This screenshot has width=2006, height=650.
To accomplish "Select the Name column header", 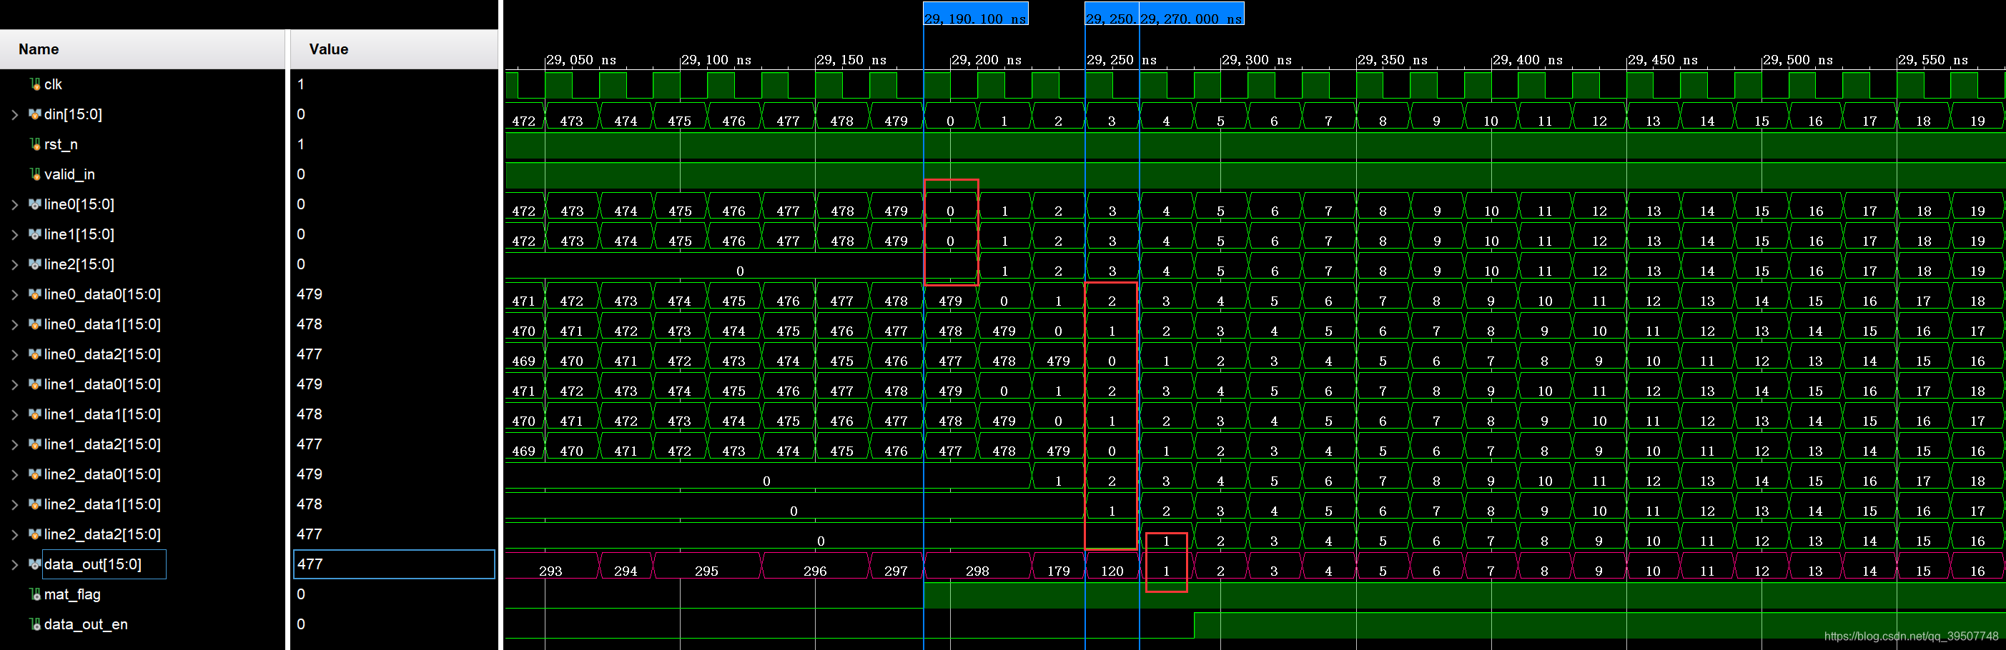I will click(x=142, y=49).
